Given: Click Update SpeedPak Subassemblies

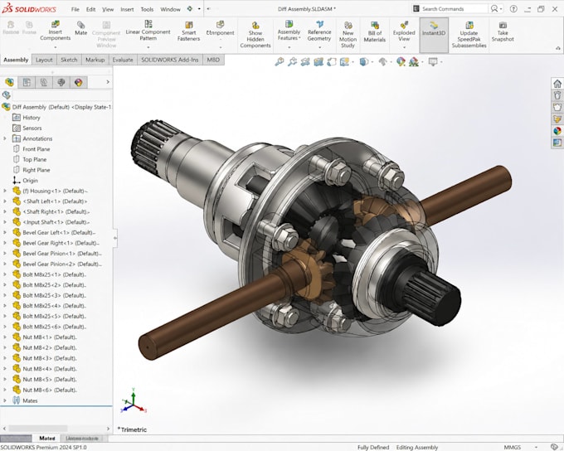Looking at the screenshot, I should 469,35.
